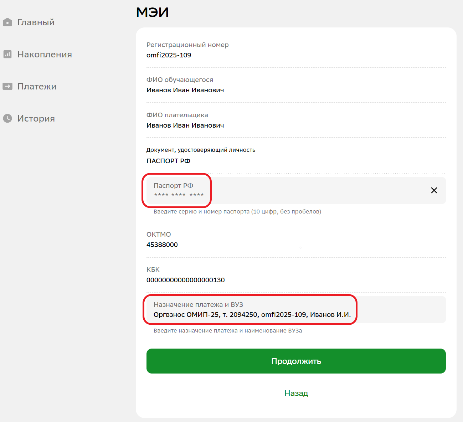
Task: Focus the Паспорт РФ input field
Action: (x=296, y=190)
